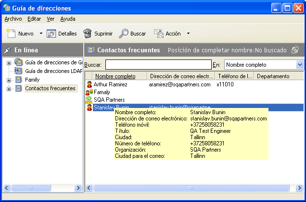
Task: Sort by Nombre completo column header
Action: tap(120, 76)
